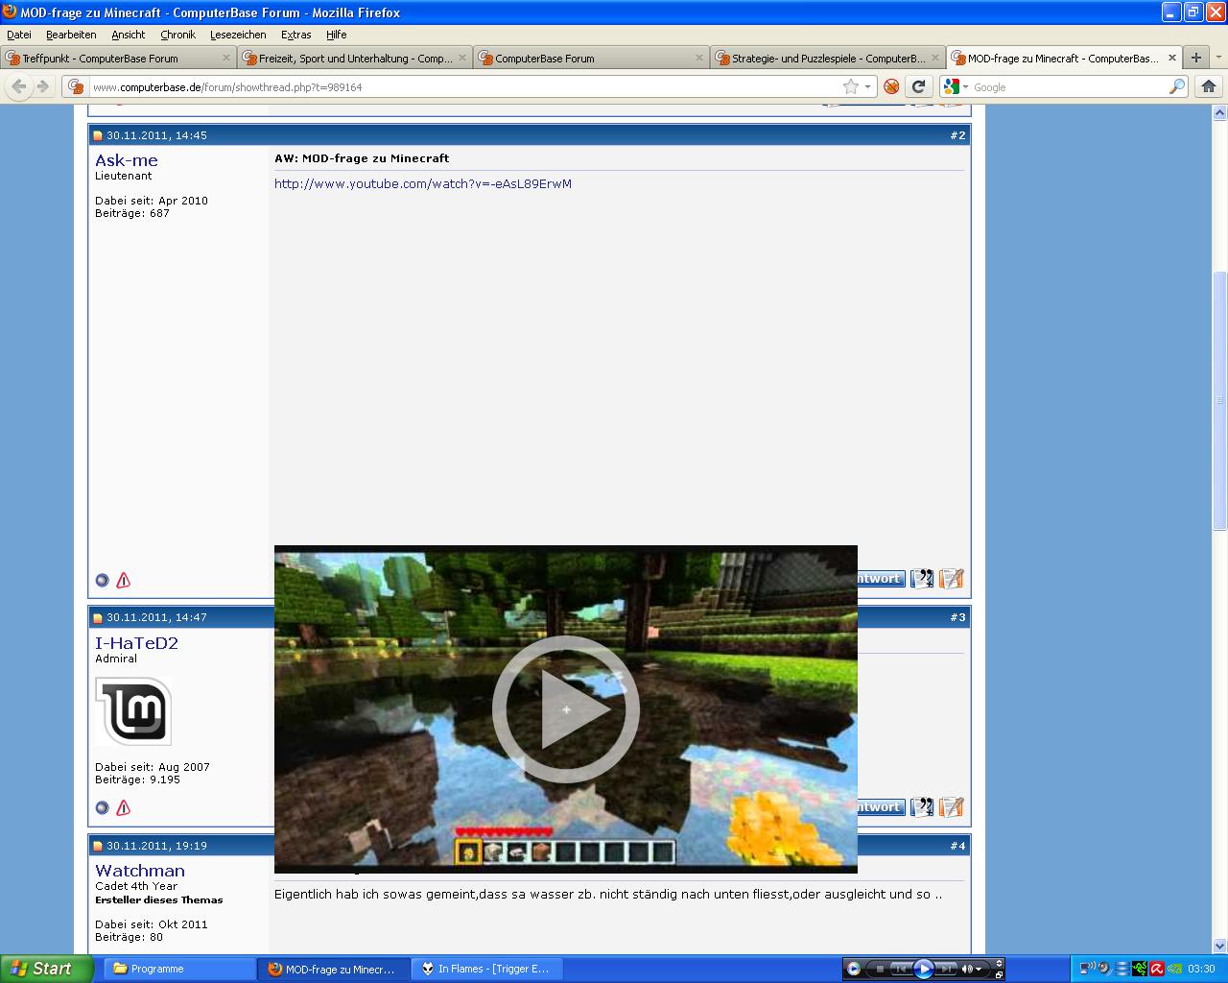Open the Bearbeiten menu
This screenshot has width=1228, height=983.
pyautogui.click(x=71, y=35)
